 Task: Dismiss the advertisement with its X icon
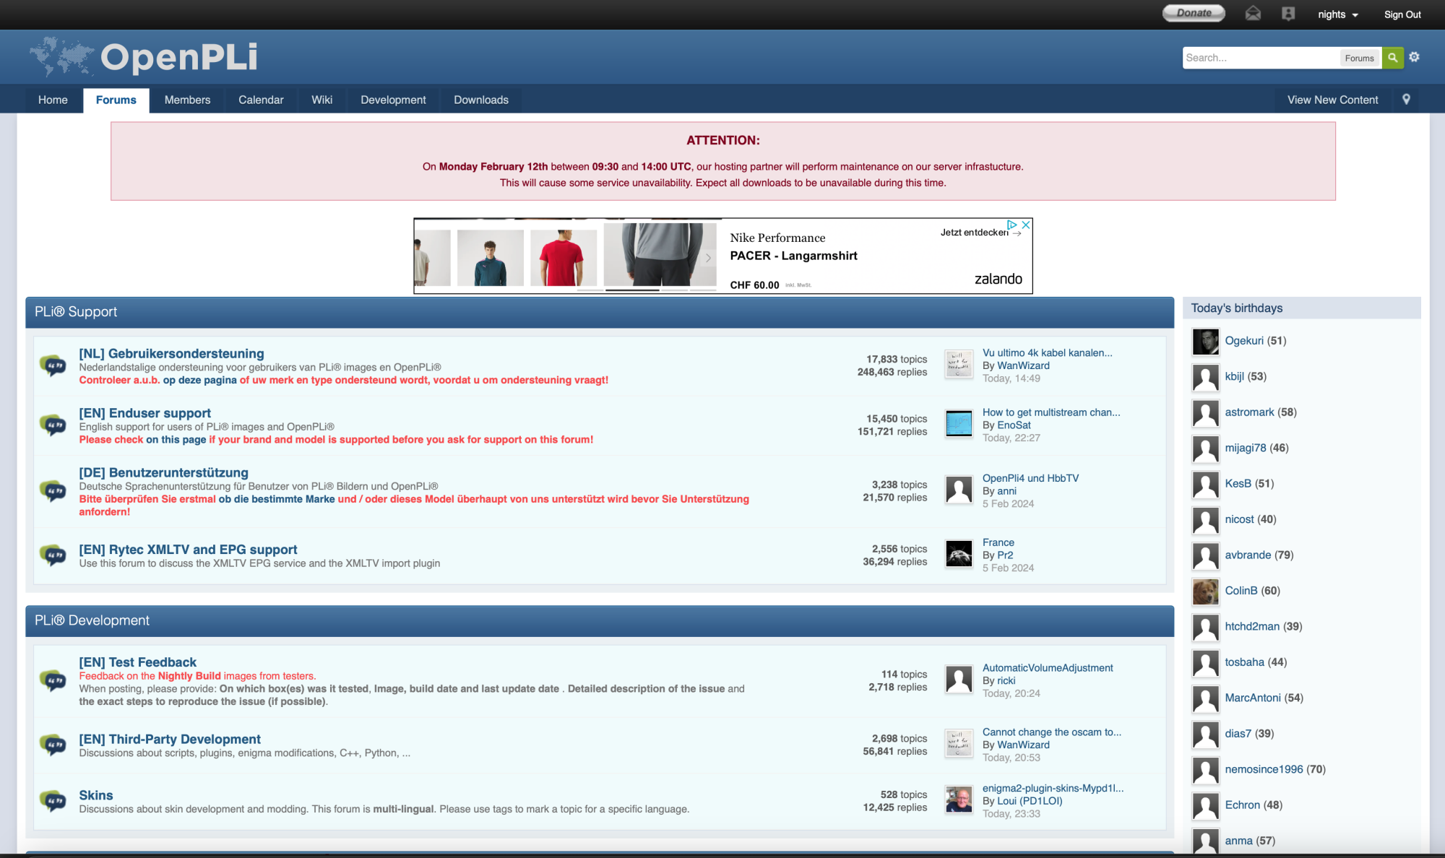[1026, 225]
